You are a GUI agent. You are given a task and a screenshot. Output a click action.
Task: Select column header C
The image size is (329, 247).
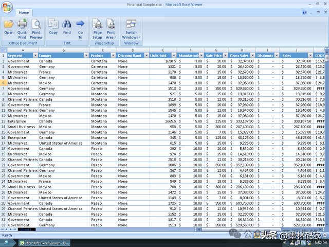pos(103,50)
